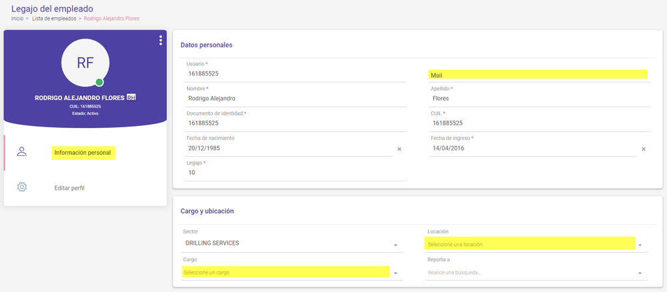
Task: Click the Mail input field
Action: (x=539, y=75)
